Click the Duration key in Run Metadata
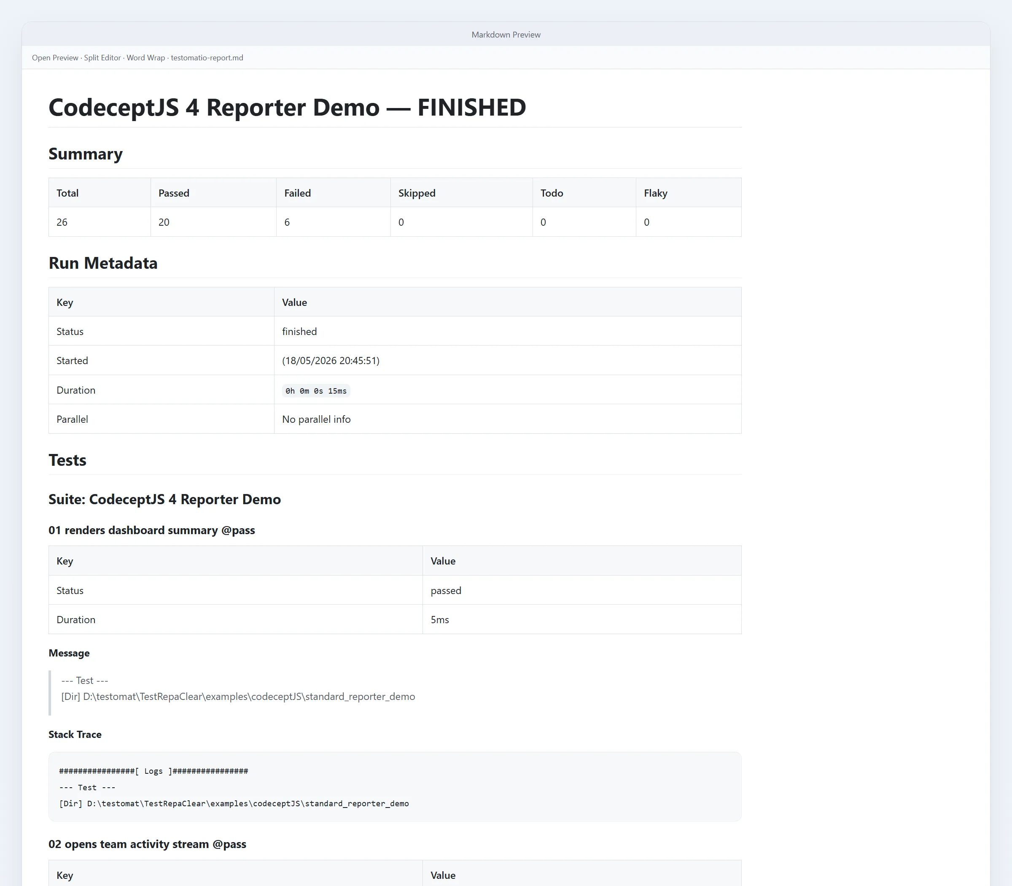 coord(75,390)
